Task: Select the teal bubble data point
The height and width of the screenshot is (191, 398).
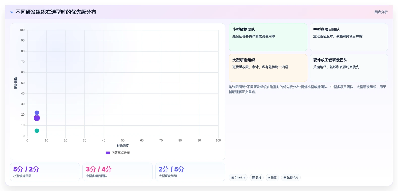Action: (37, 131)
